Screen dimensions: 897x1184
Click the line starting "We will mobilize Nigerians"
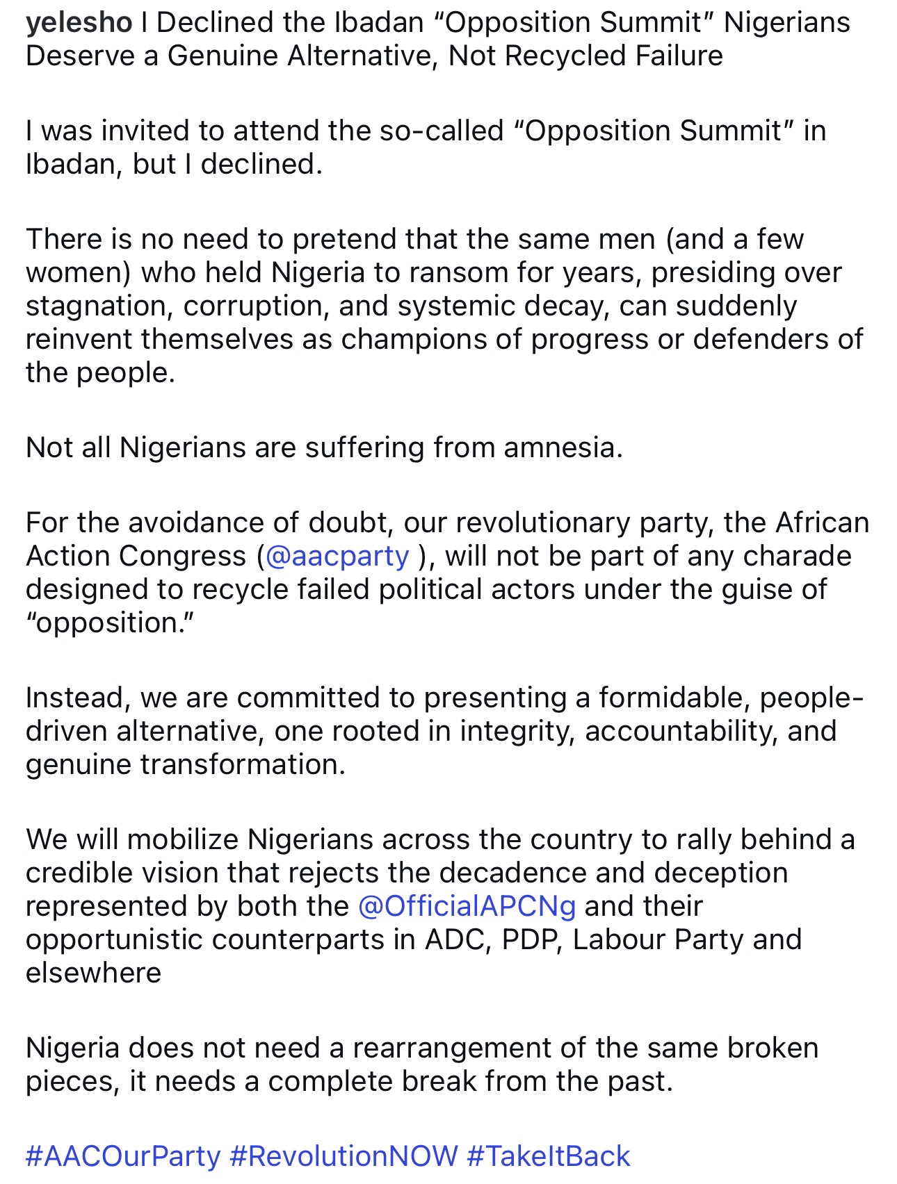pos(440,839)
